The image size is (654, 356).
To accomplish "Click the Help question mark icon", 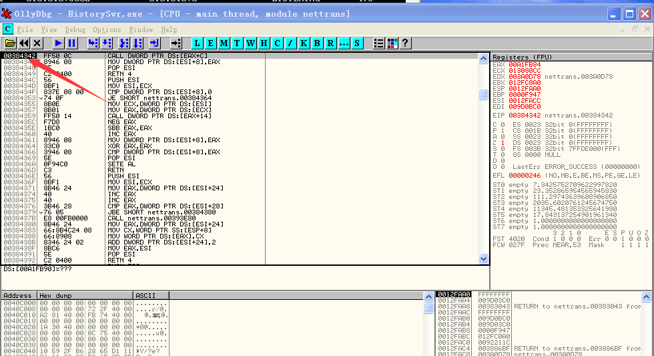I will [406, 43].
